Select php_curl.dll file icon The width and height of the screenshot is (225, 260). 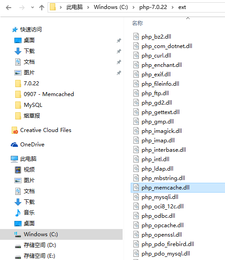click(x=136, y=55)
